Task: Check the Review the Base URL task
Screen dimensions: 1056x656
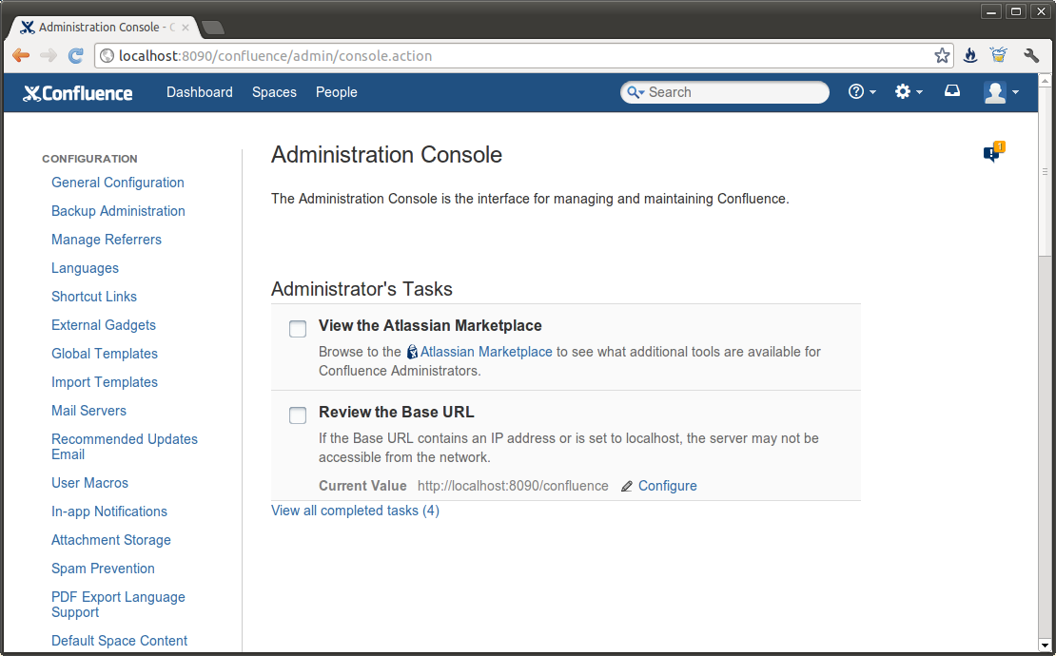Action: [x=298, y=415]
